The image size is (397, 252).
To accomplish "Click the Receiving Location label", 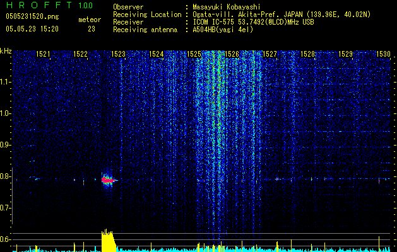I will point(147,14).
